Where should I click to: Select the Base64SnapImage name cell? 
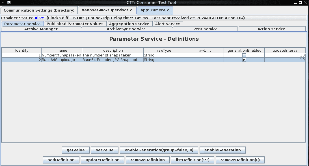(62, 60)
